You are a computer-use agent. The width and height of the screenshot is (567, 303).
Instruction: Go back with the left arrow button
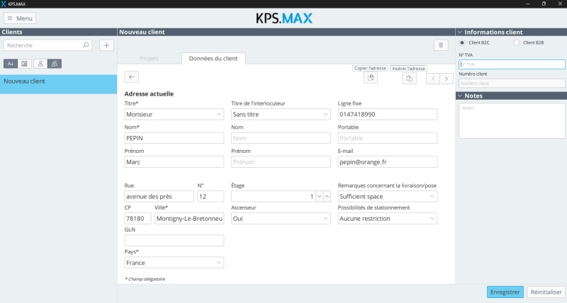pyautogui.click(x=131, y=77)
